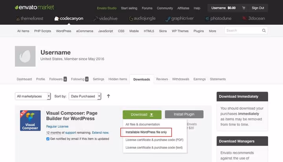Open the GraphicRiver marketplace
This screenshot has height=162, width=283.
(x=180, y=18)
